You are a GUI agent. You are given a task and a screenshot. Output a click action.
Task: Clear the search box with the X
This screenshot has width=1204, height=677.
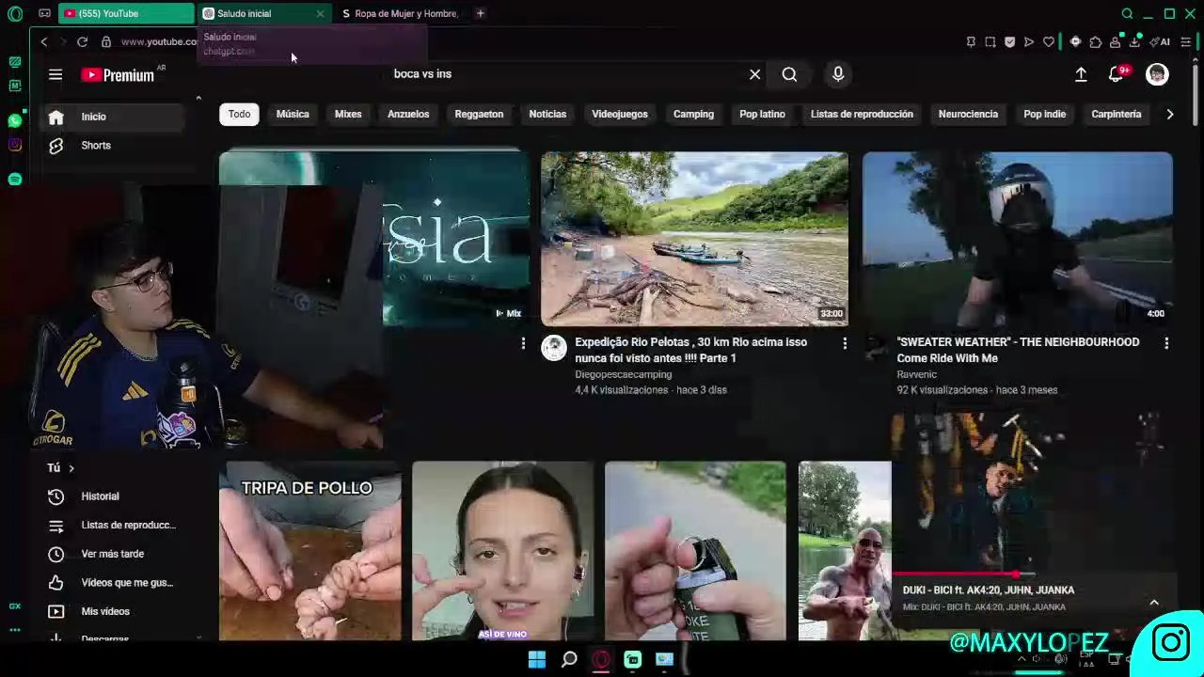pos(754,74)
